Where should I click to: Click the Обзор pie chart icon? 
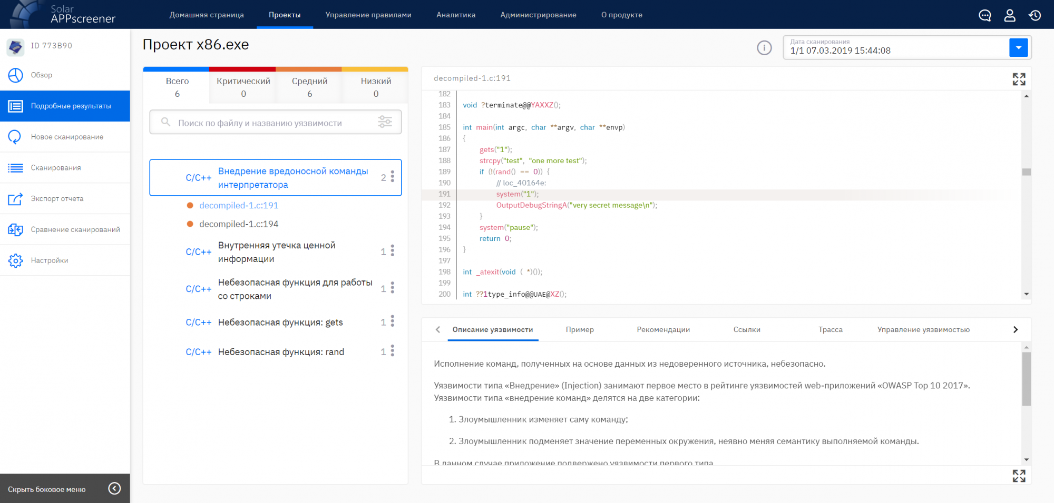[x=15, y=75]
